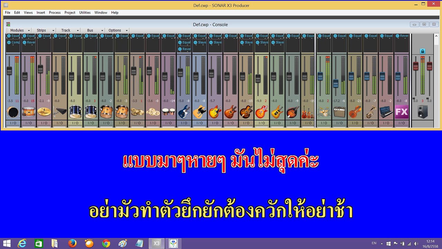The image size is (442, 249).
Task: Click the violin bus icon
Action: coord(355,112)
